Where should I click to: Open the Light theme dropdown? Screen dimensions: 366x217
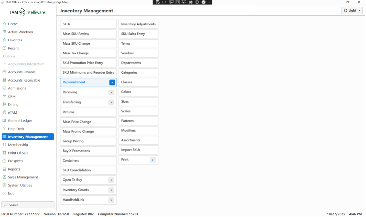(x=352, y=11)
